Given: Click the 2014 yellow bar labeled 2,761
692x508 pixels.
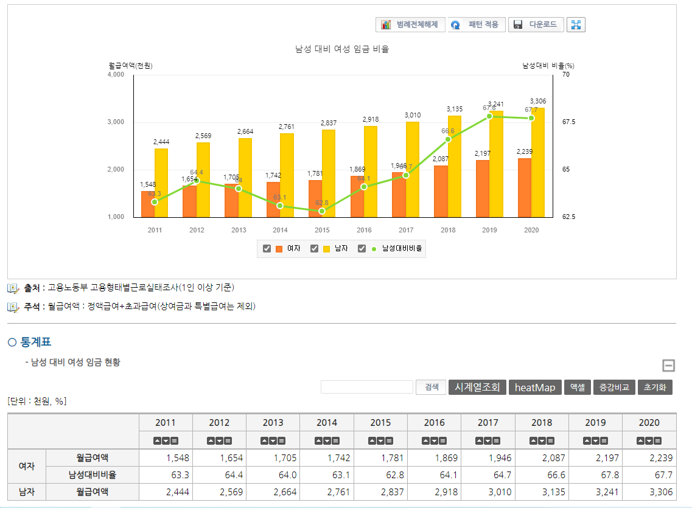Looking at the screenshot, I should point(287,175).
